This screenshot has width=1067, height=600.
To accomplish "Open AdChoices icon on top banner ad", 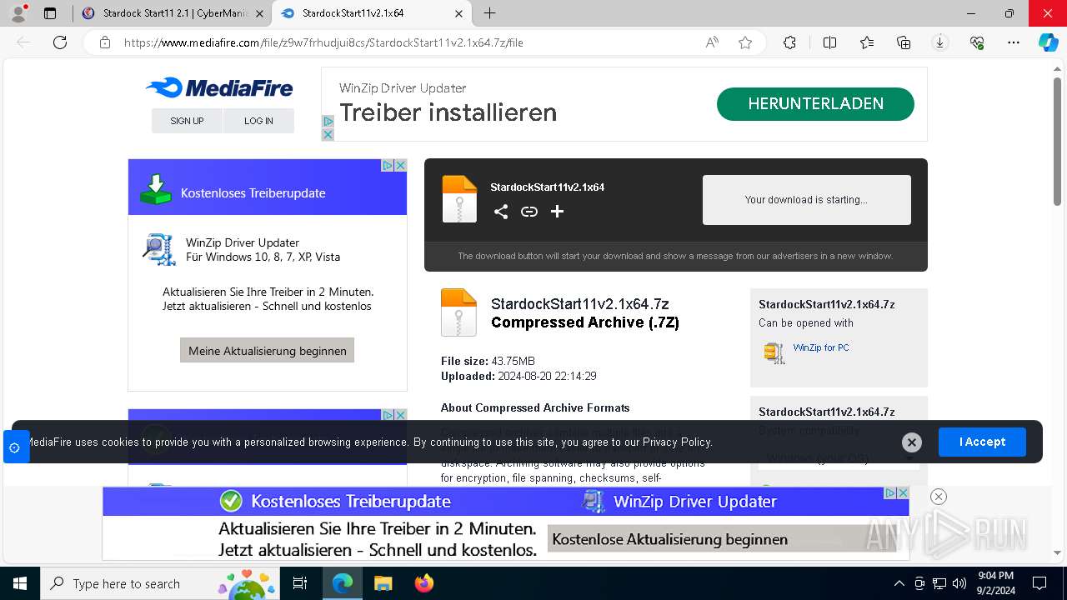I will point(328,122).
